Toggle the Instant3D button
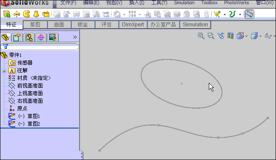The height and width of the screenshot is (160, 276). click(x=250, y=14)
